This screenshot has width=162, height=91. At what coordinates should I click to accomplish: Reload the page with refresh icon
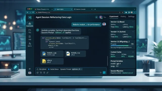point(33,12)
